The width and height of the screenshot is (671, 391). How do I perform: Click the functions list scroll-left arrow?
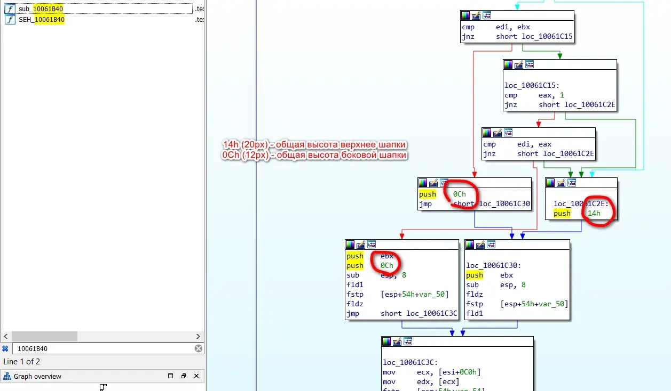coord(5,337)
